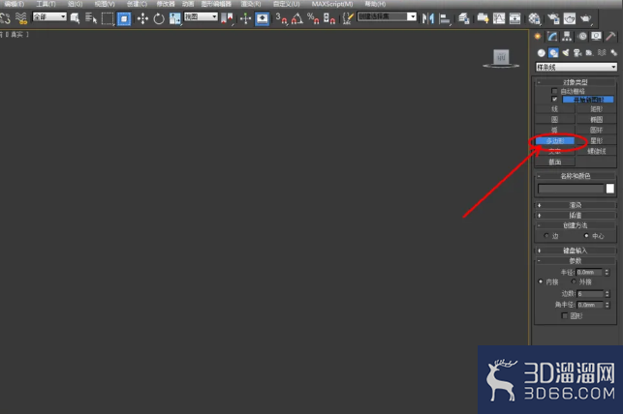Select the 边 creation method radio
The width and height of the screenshot is (623, 414).
pyautogui.click(x=546, y=236)
